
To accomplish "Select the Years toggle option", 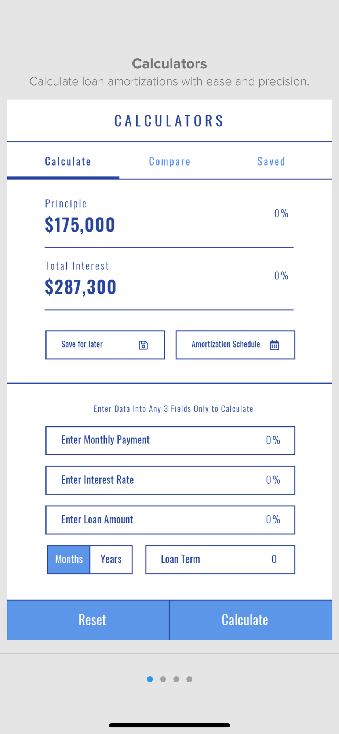I will (x=111, y=559).
